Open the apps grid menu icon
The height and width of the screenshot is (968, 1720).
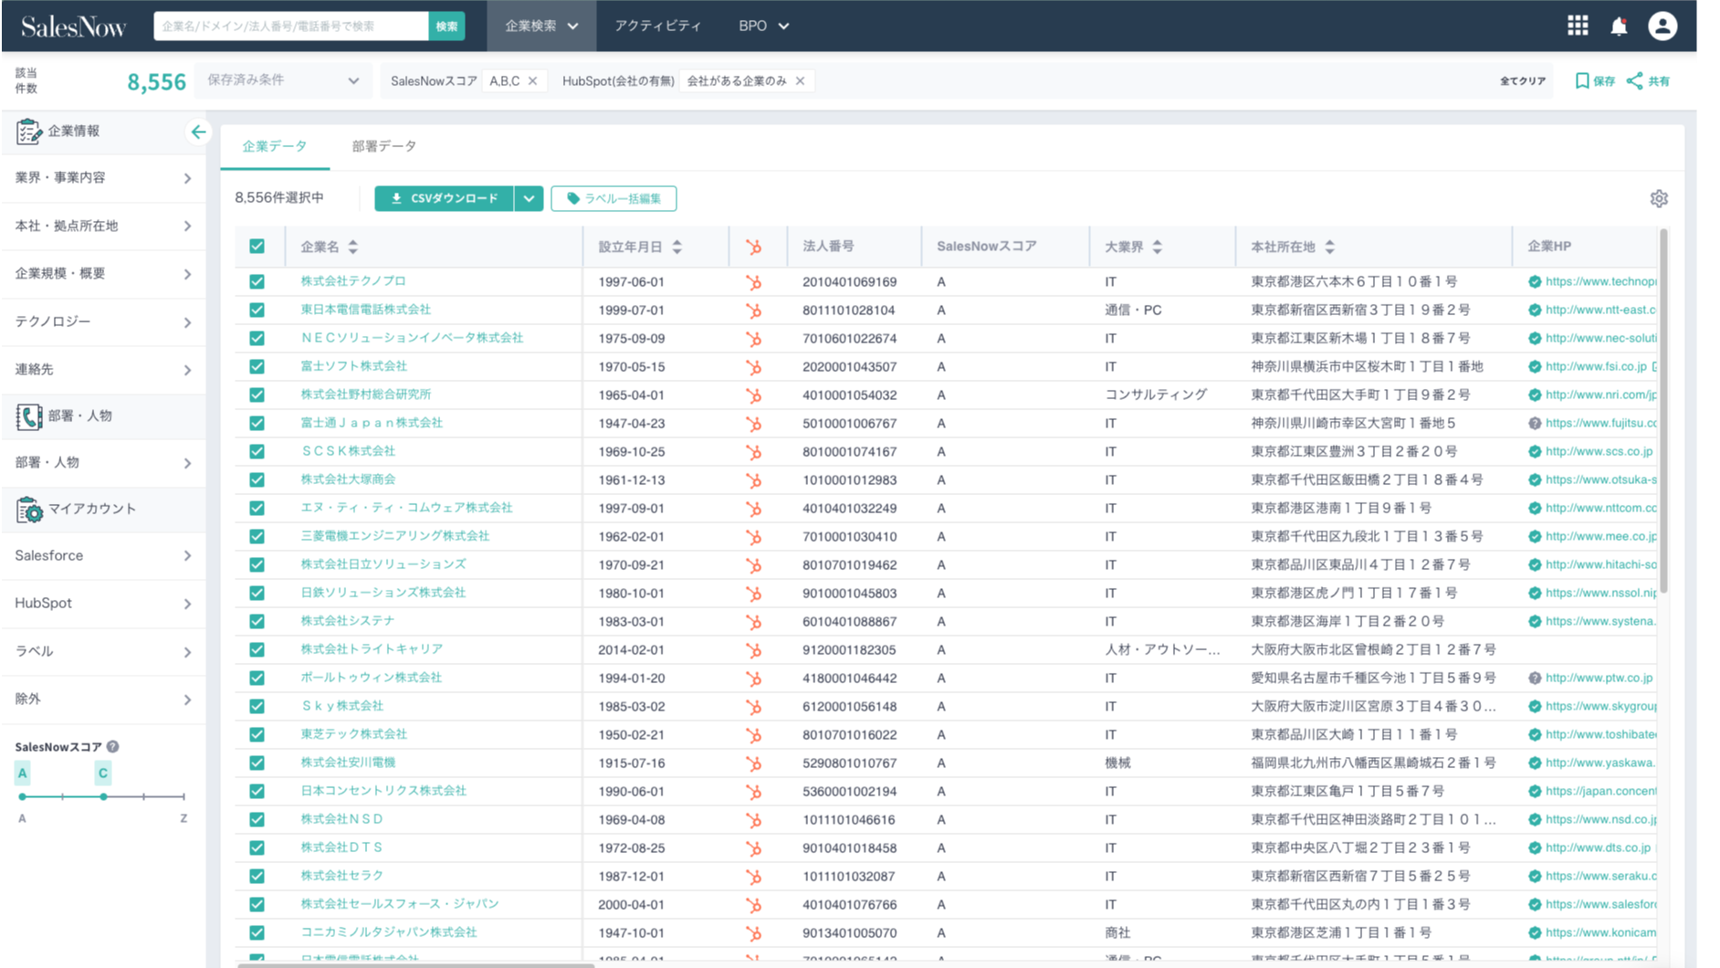pos(1578,26)
